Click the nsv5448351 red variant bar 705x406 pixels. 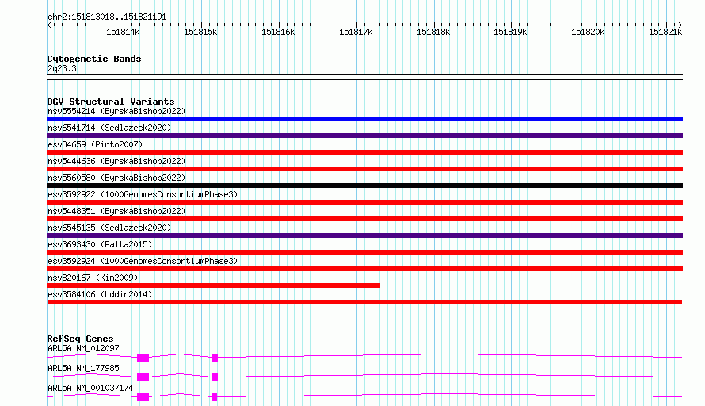pos(364,219)
